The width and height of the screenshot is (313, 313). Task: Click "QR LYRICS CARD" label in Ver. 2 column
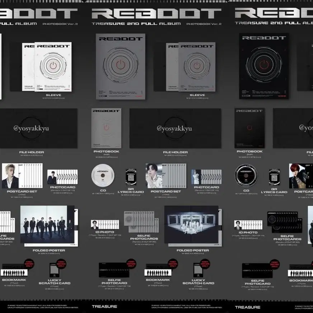tap(131, 190)
